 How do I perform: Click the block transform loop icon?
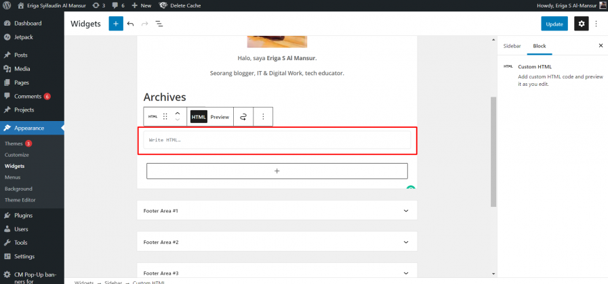pyautogui.click(x=243, y=116)
